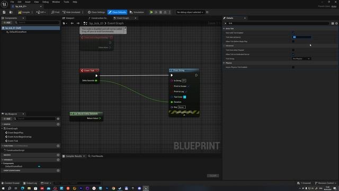Open the Text Color swatch on Print String
This screenshot has height=191, width=339.
(185, 97)
